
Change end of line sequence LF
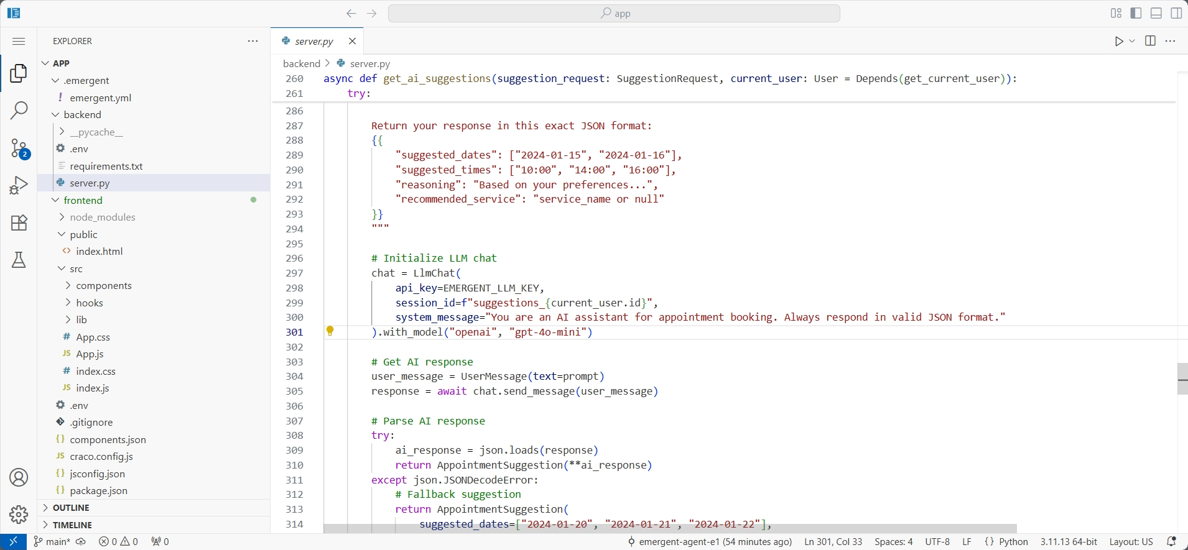pyautogui.click(x=967, y=542)
